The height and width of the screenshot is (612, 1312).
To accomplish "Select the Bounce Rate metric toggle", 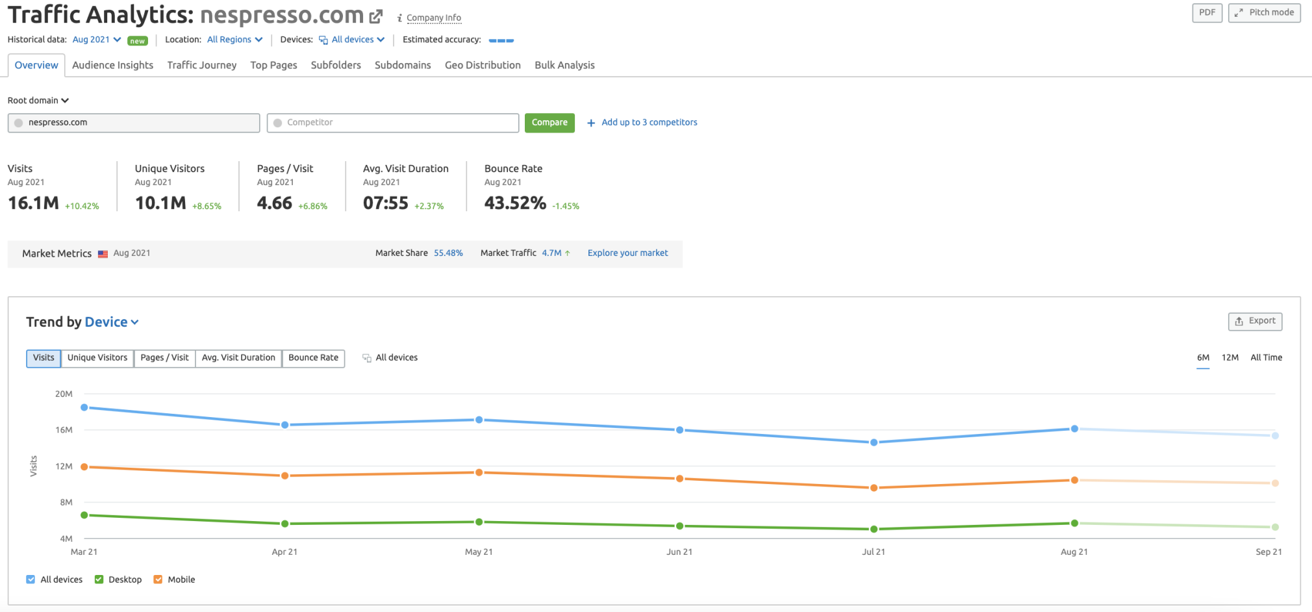I will (313, 358).
